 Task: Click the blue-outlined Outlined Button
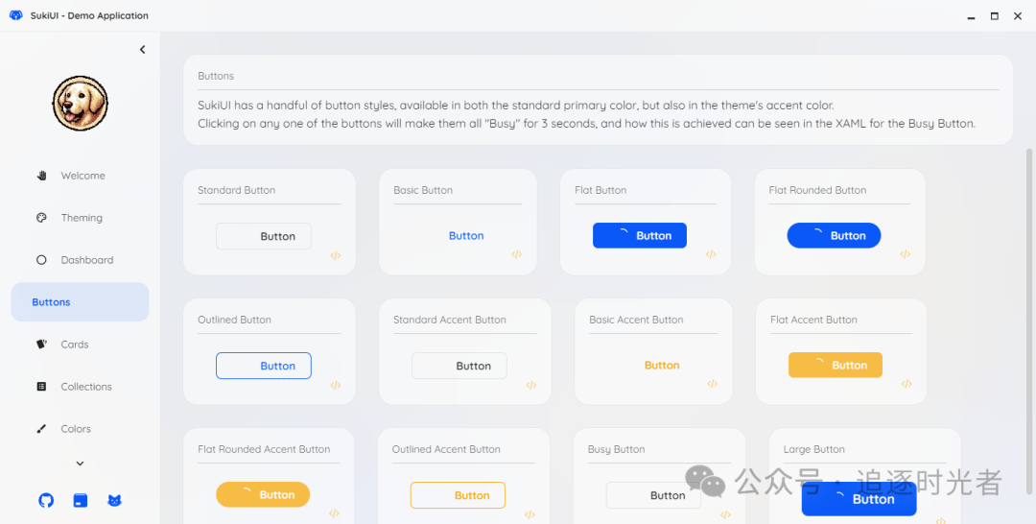coord(264,366)
